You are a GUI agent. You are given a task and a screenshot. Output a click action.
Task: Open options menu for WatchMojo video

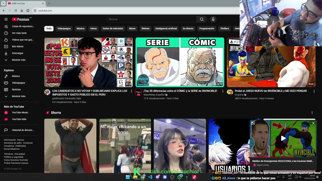pos(223,91)
